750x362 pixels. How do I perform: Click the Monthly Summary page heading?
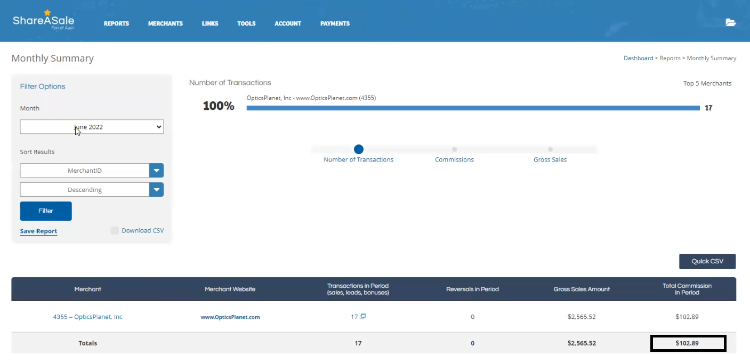[x=53, y=58]
